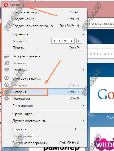Select О программе menu entry
This screenshot has width=114, height=151.
click(x=45, y=136)
